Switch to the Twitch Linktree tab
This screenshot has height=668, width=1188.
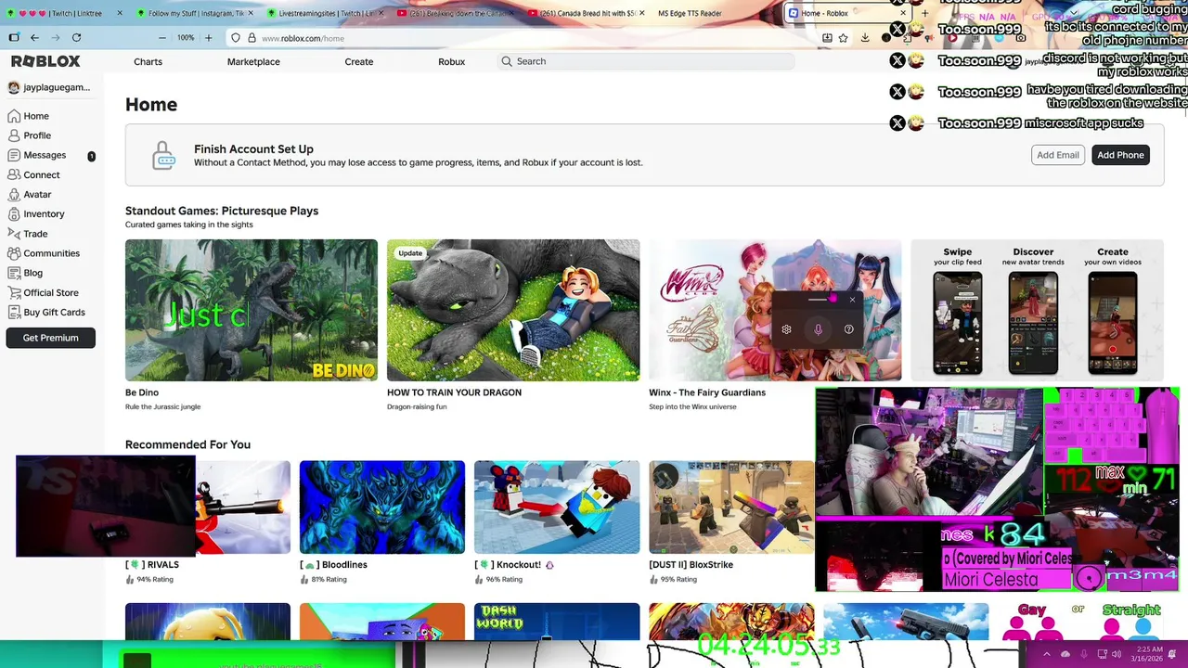[x=65, y=13]
